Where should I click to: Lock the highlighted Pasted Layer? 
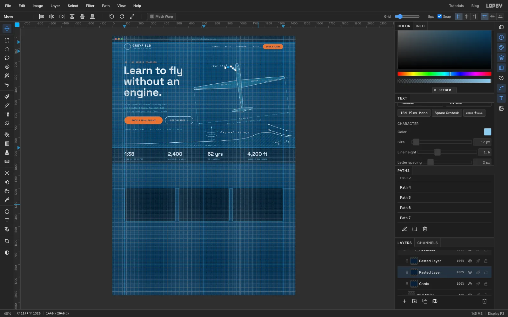pyautogui.click(x=486, y=272)
